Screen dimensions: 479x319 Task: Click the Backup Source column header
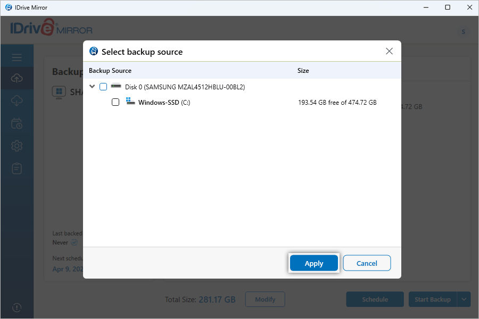coord(110,71)
